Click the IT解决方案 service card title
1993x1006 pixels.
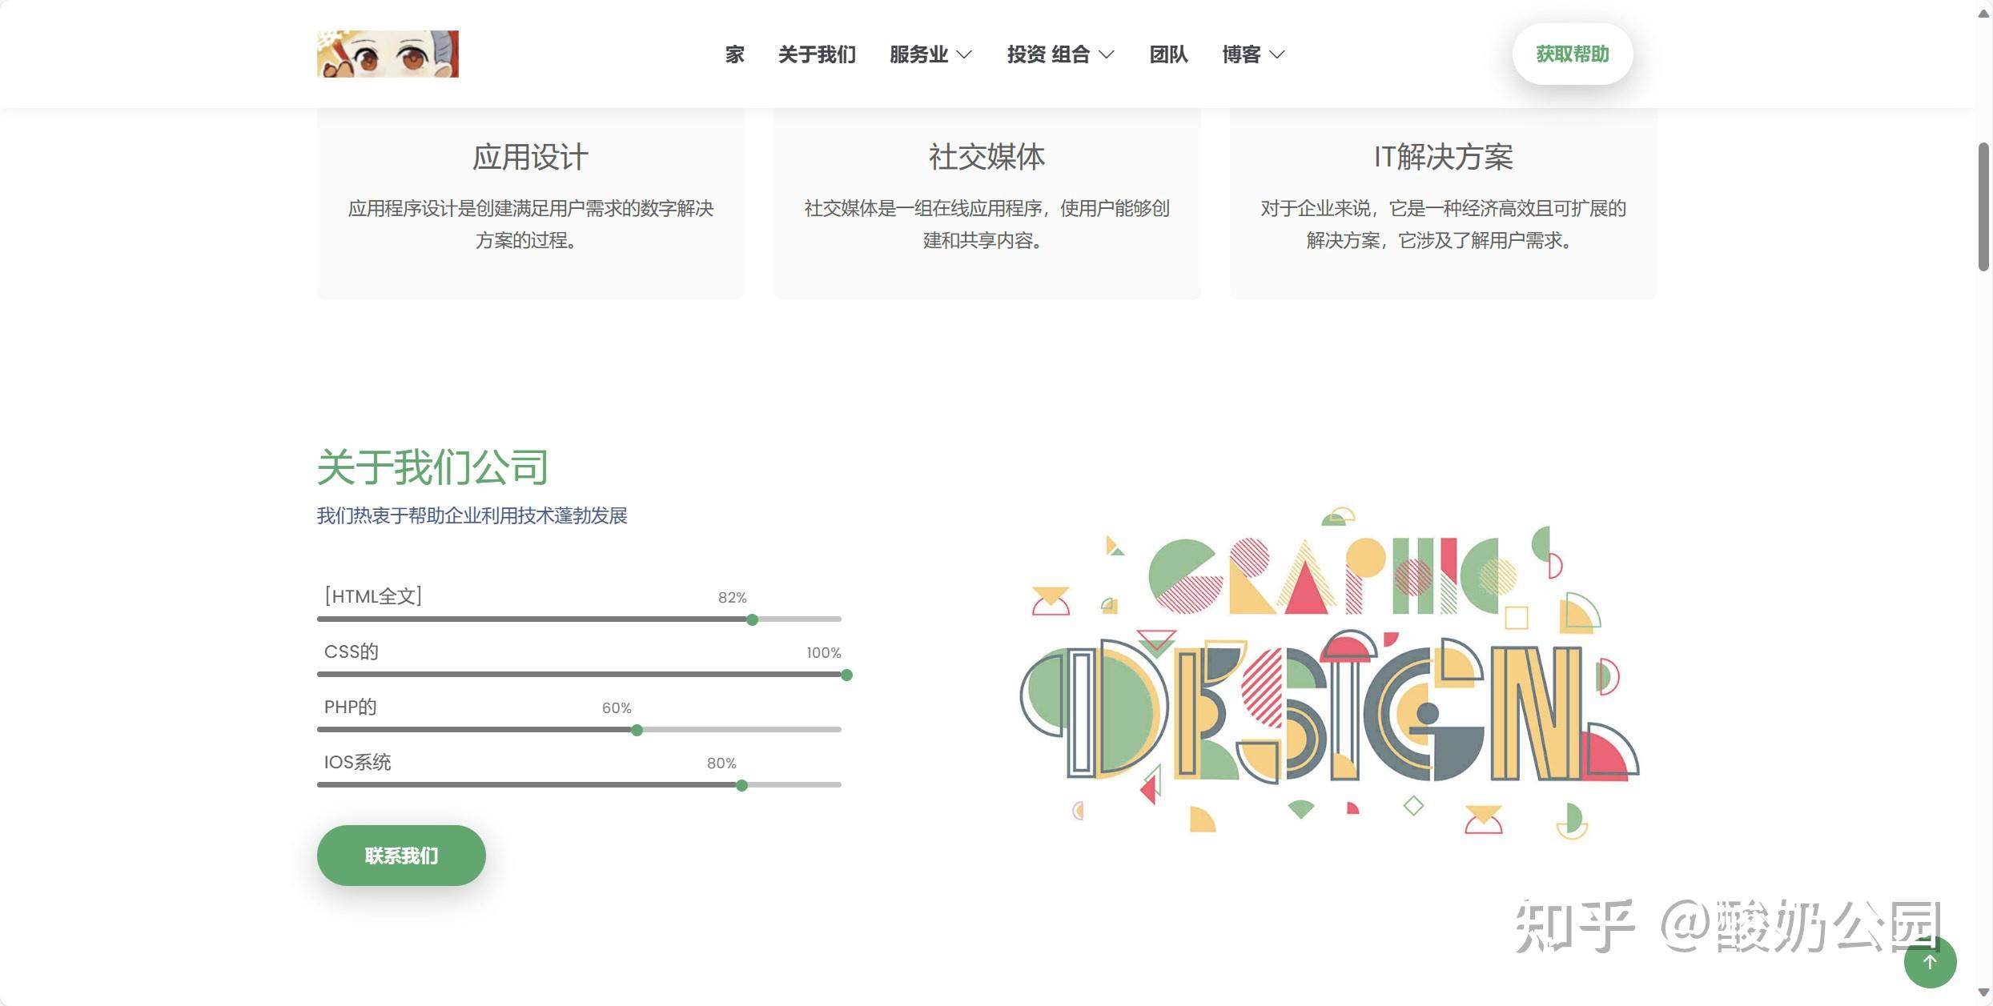pyautogui.click(x=1443, y=157)
